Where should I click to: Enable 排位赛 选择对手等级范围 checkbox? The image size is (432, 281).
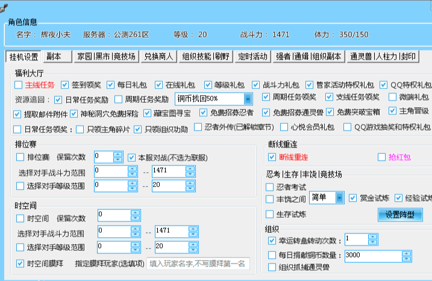(x=20, y=186)
